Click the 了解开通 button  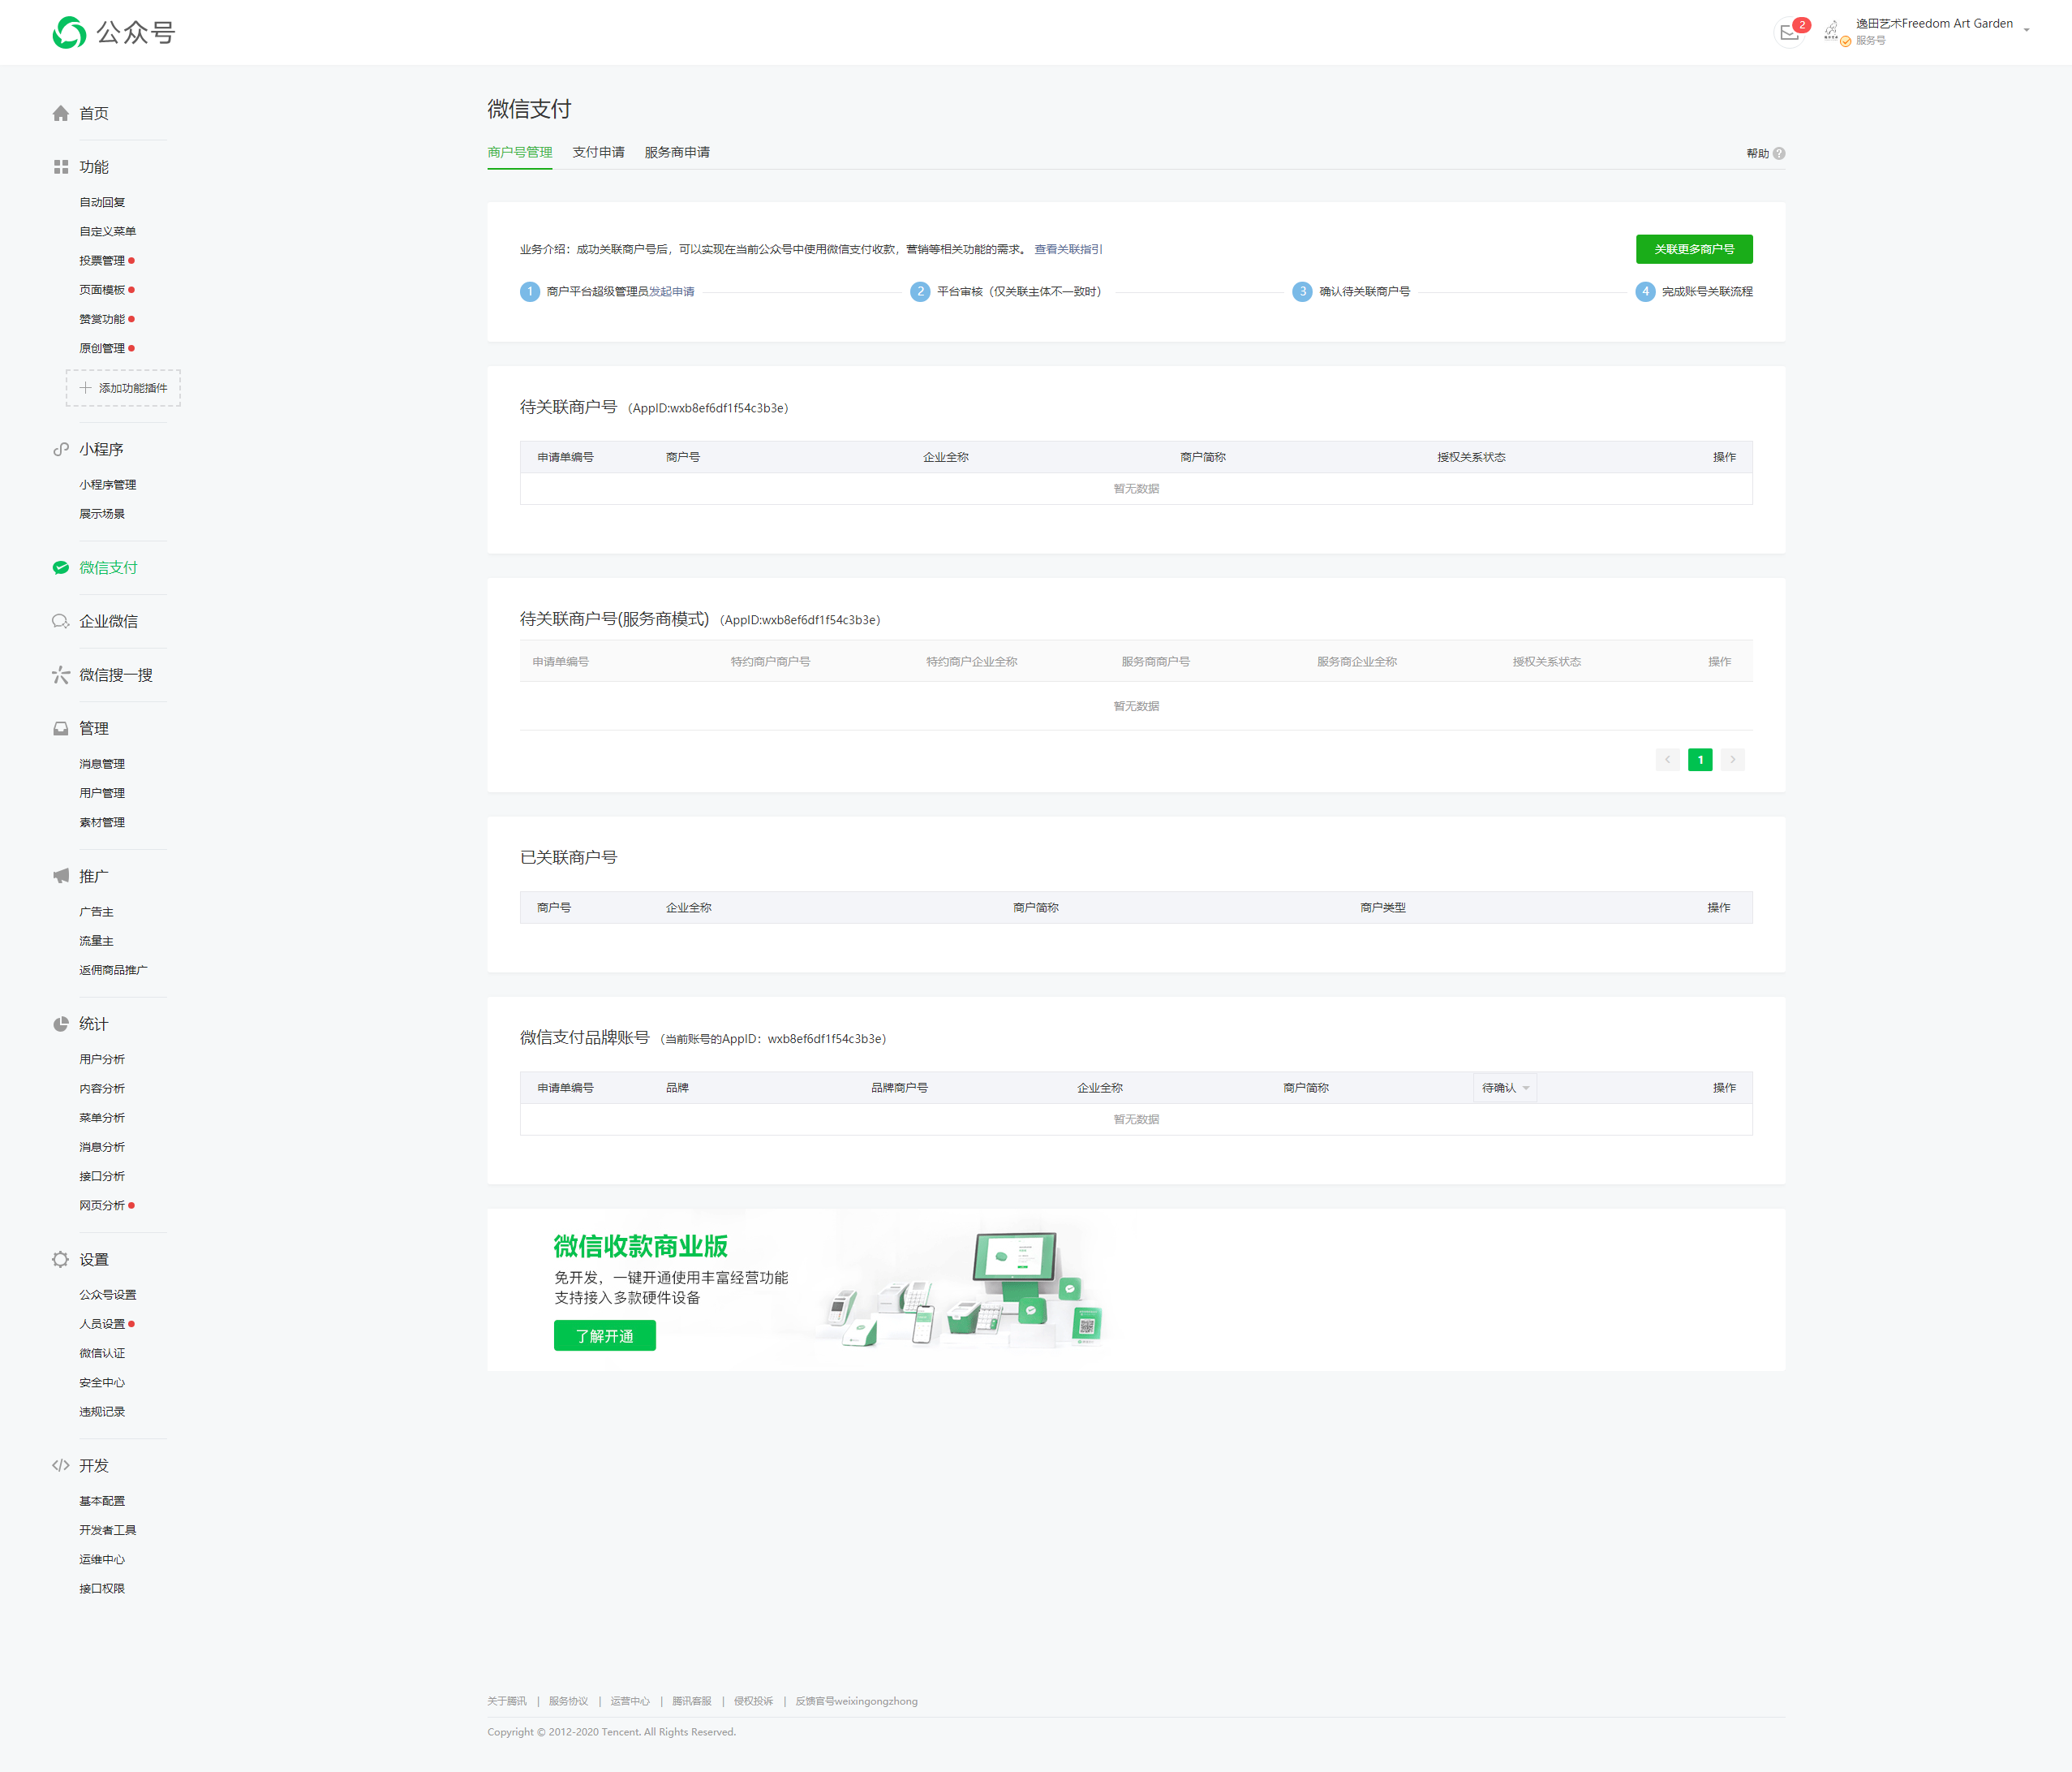click(x=604, y=1336)
